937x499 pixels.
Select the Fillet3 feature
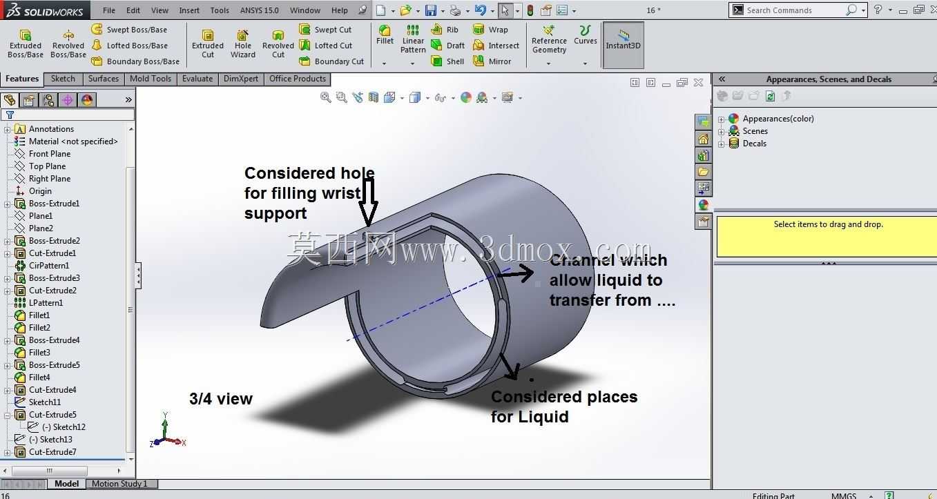coord(39,353)
